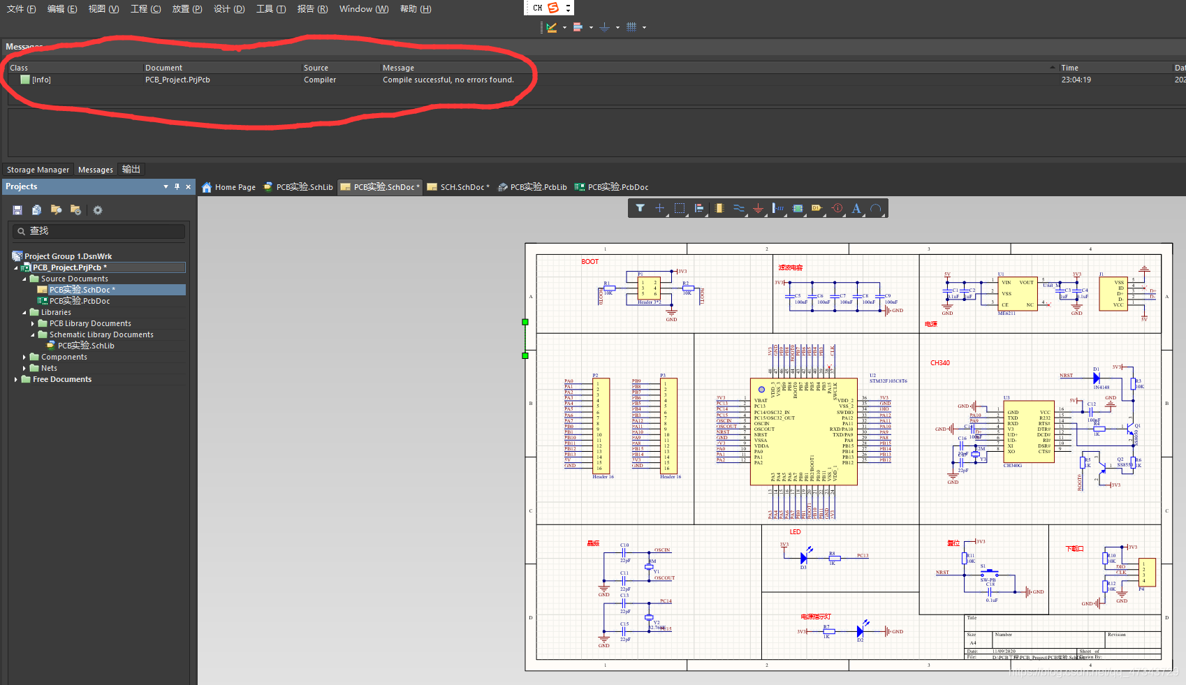
Task: Place a GND power port
Action: pyautogui.click(x=759, y=208)
